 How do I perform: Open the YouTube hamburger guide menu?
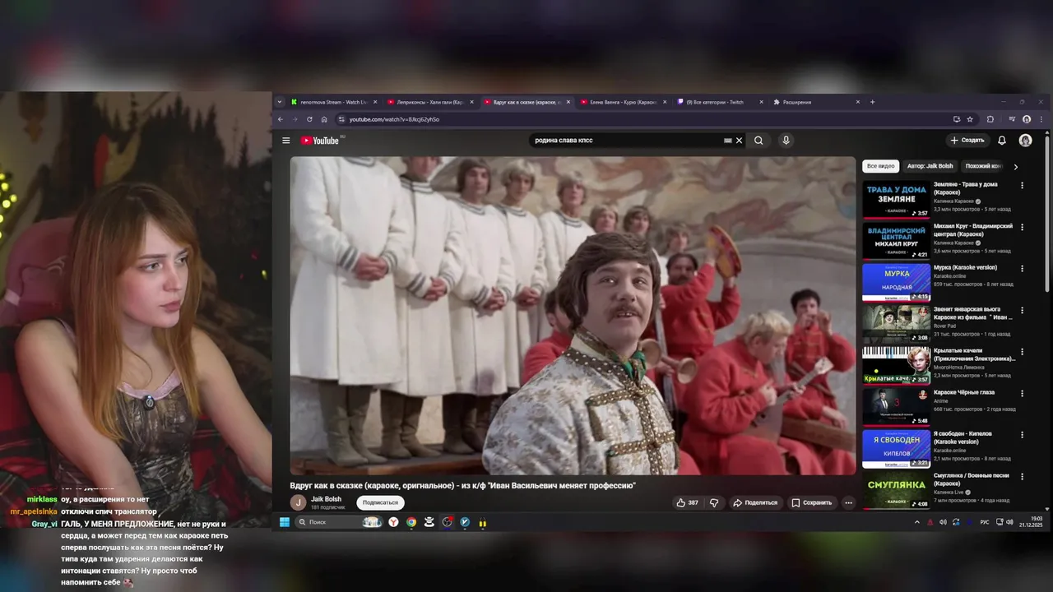point(286,141)
